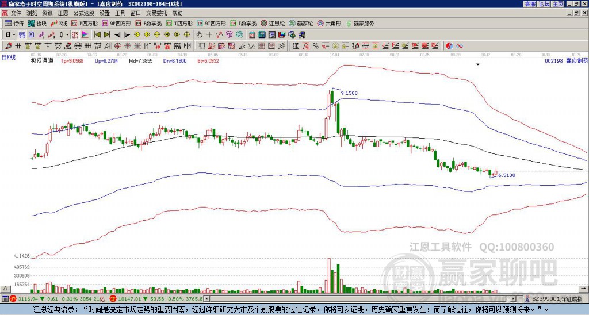Open the 江恩 menu
Image resolution: width=589 pixels, height=315 pixels.
63,13
